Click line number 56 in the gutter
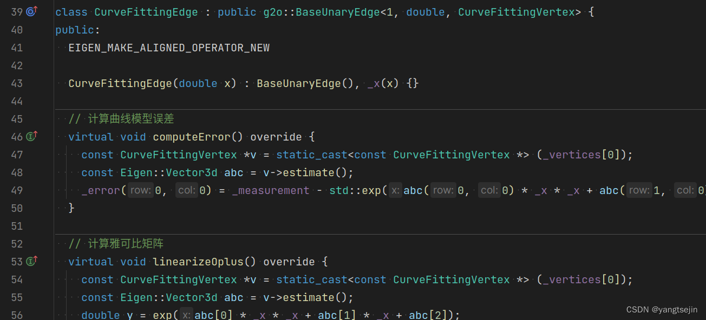Image resolution: width=706 pixels, height=320 pixels. point(17,315)
